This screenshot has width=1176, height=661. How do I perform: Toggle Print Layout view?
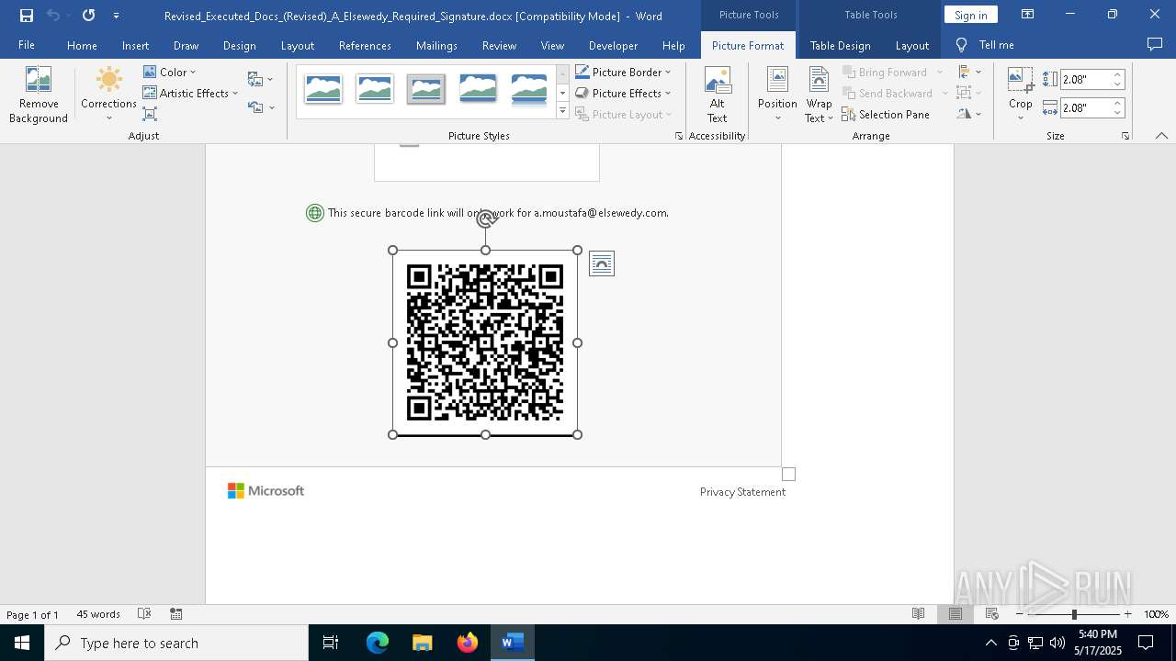coord(955,614)
